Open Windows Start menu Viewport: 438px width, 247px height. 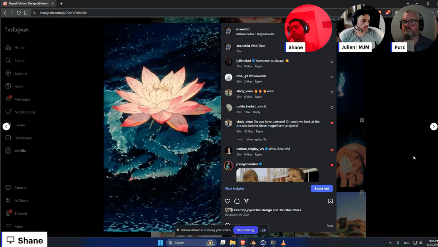[160, 243]
